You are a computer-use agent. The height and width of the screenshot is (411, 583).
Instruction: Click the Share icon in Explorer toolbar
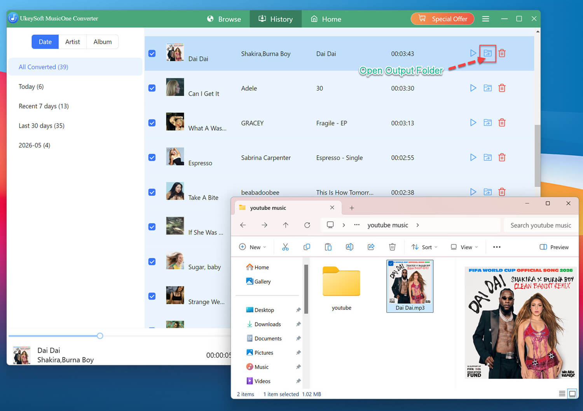[x=371, y=247]
